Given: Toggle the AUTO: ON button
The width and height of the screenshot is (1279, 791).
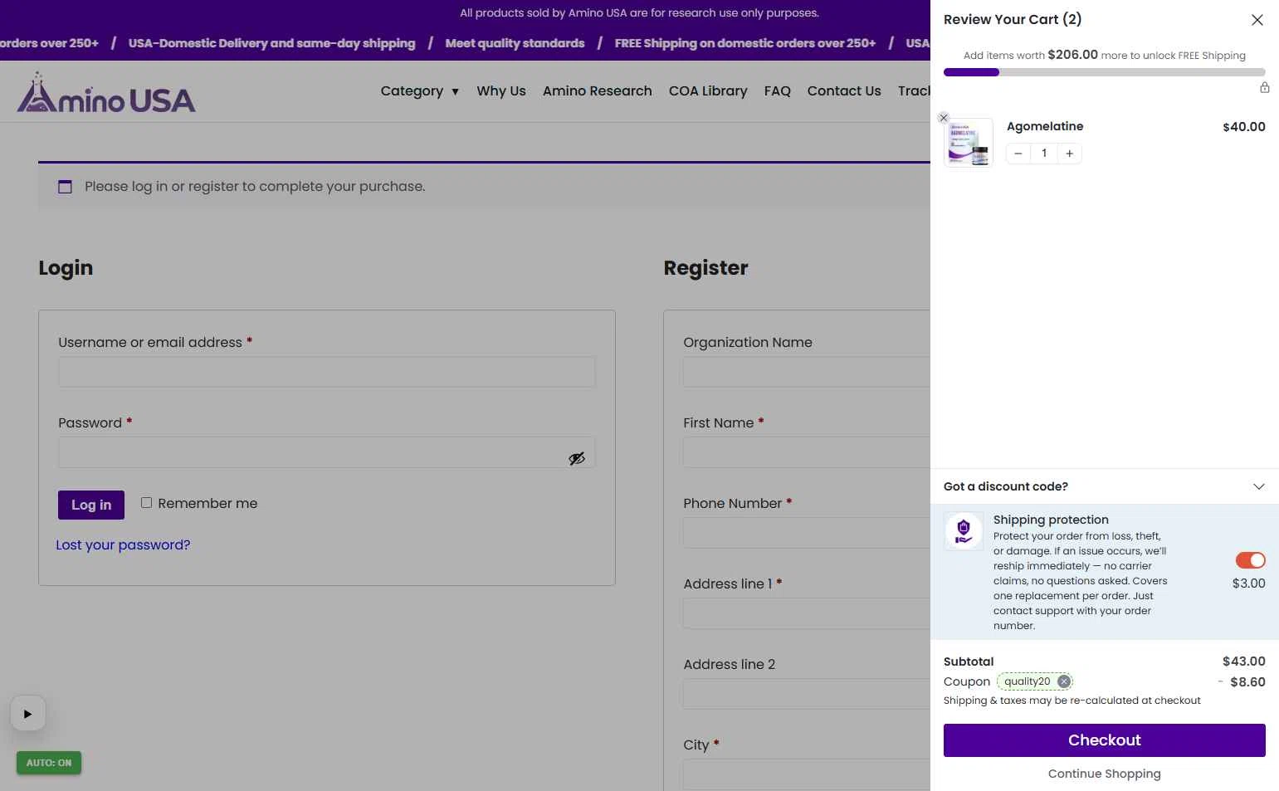Looking at the screenshot, I should (x=49, y=763).
